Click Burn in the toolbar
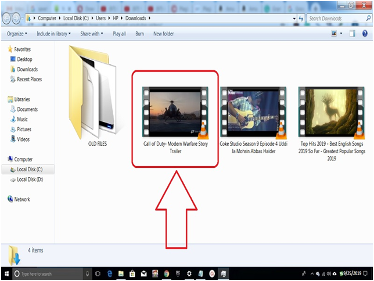Image resolution: width=374 pixels, height=281 pixels. (x=140, y=34)
